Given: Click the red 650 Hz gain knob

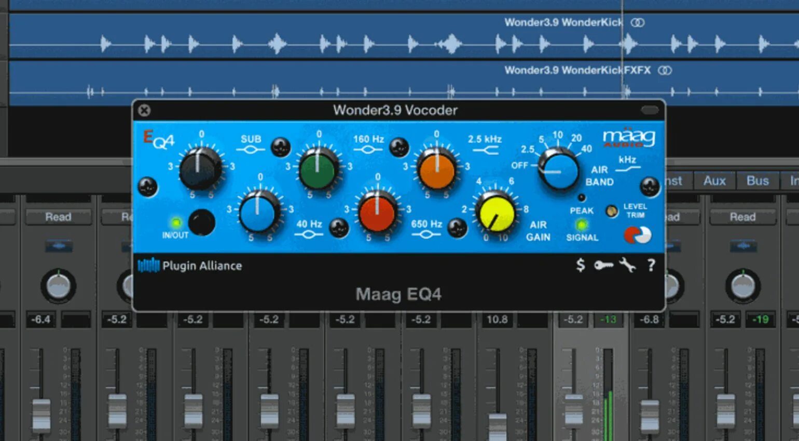Looking at the screenshot, I should pyautogui.click(x=377, y=212).
